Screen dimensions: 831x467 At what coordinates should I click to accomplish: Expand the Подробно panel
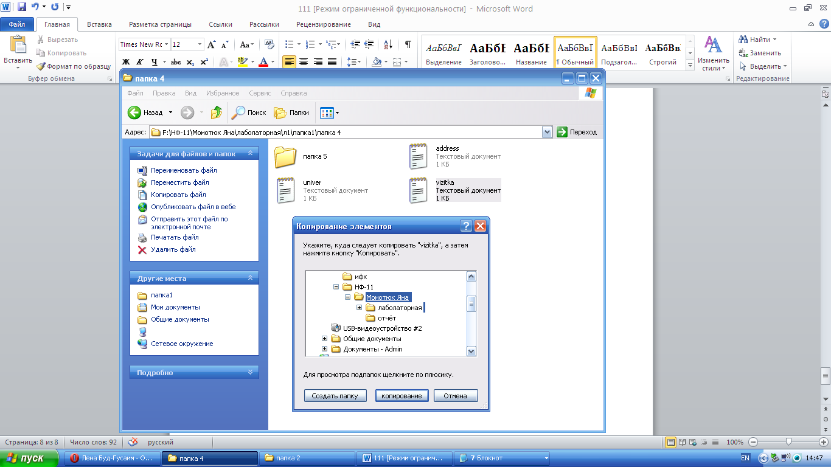pos(250,372)
